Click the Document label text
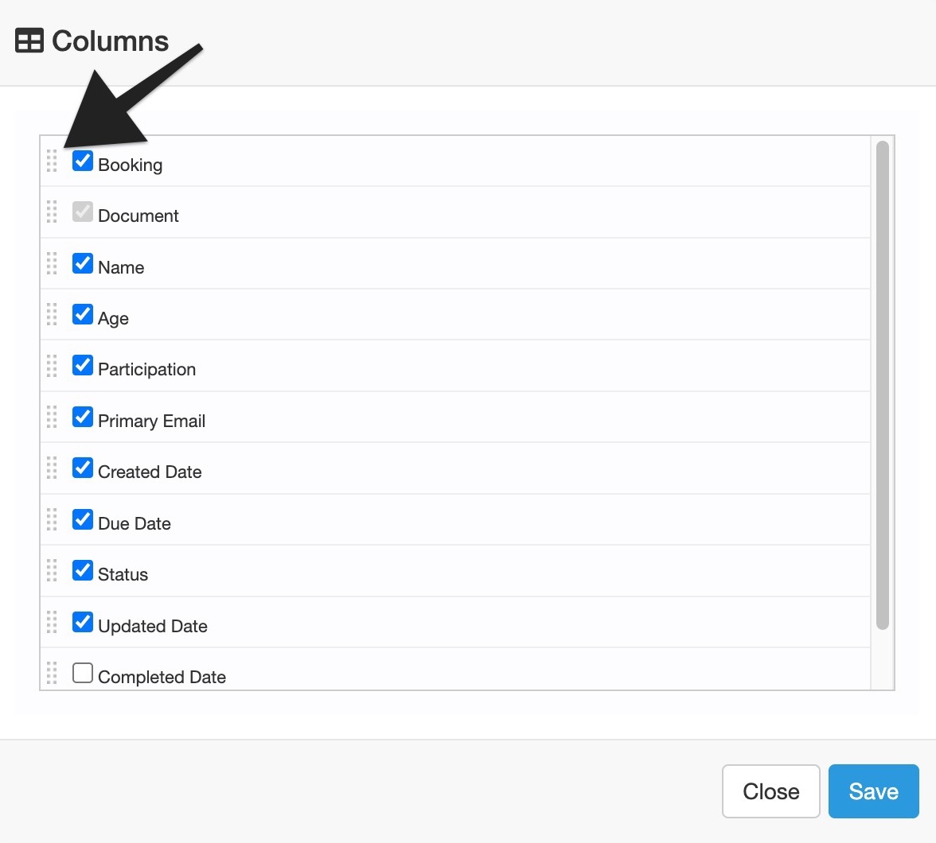This screenshot has width=936, height=843. pyautogui.click(x=138, y=216)
